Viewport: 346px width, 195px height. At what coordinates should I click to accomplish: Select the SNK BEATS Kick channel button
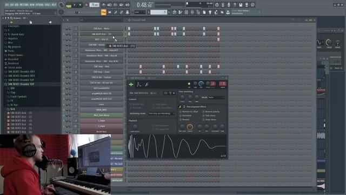click(x=102, y=34)
